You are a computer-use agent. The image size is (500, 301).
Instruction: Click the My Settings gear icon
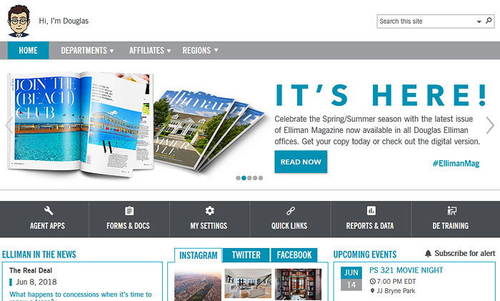point(209,211)
